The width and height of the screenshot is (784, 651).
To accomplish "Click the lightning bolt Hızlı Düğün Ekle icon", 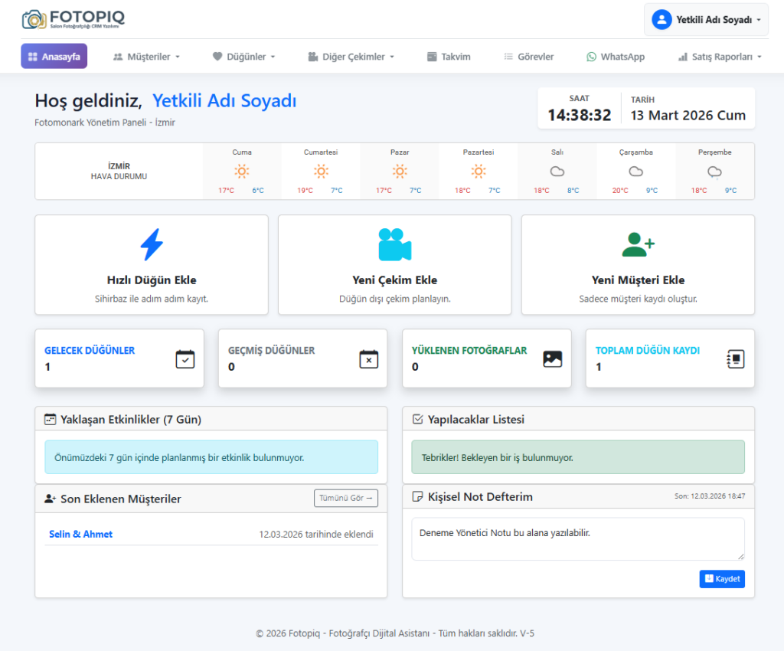I will (152, 245).
